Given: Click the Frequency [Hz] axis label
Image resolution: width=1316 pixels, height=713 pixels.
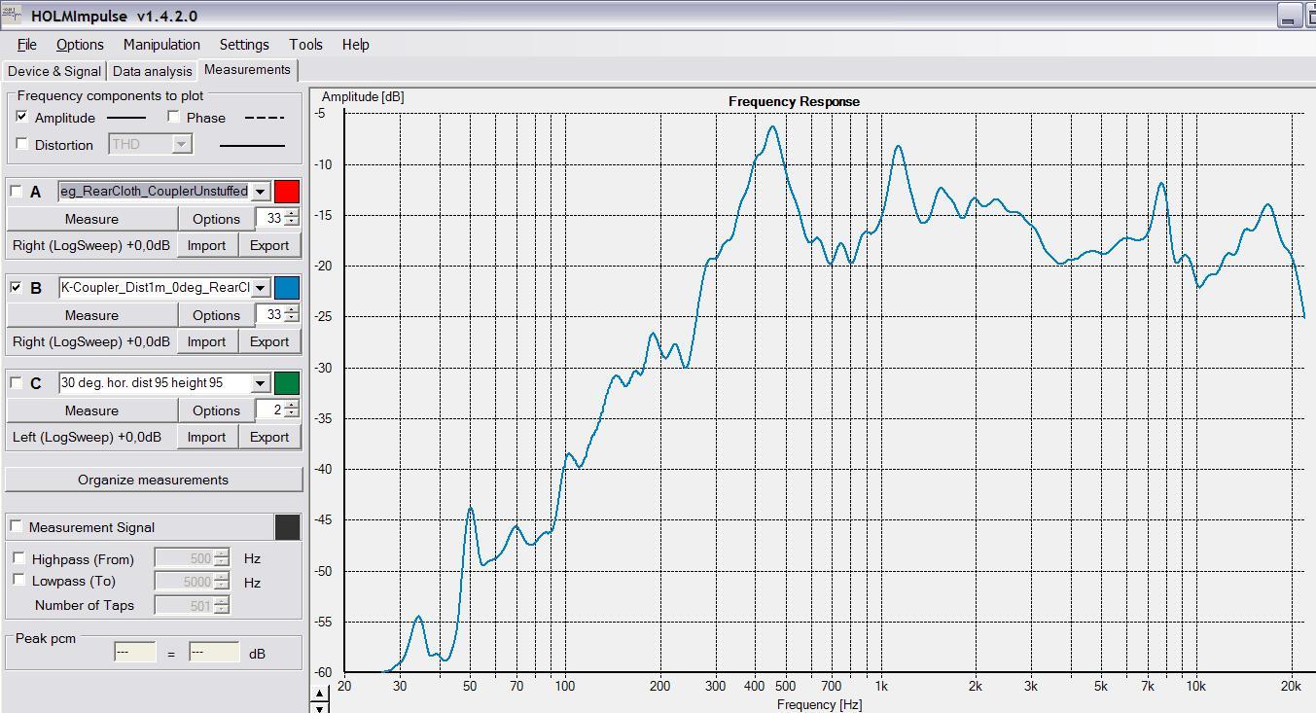Looking at the screenshot, I should [819, 704].
